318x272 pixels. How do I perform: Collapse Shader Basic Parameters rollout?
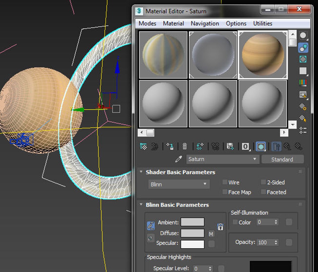[141, 172]
